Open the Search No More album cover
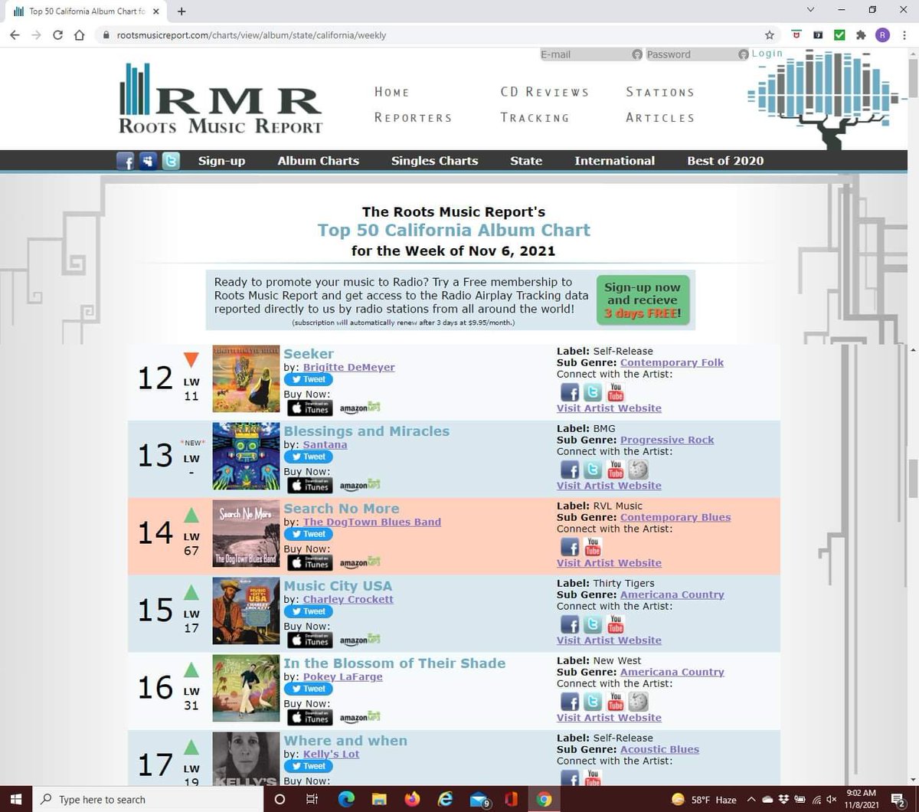This screenshot has width=919, height=812. coord(246,534)
